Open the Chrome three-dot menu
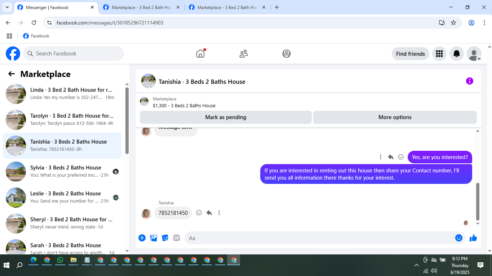492x276 pixels. [x=484, y=23]
